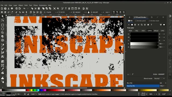Switch color mode to RGB
The width and height of the screenshot is (172, 97).
[130, 31]
